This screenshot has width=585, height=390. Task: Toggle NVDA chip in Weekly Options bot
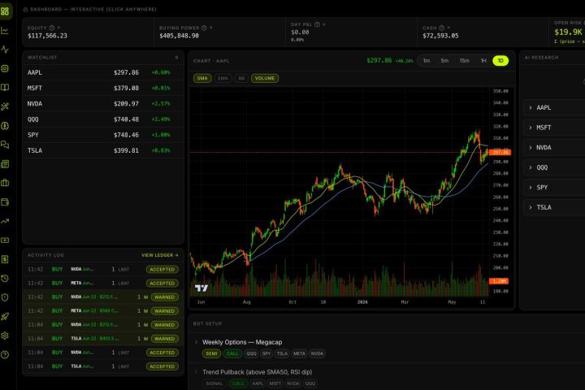pyautogui.click(x=317, y=353)
